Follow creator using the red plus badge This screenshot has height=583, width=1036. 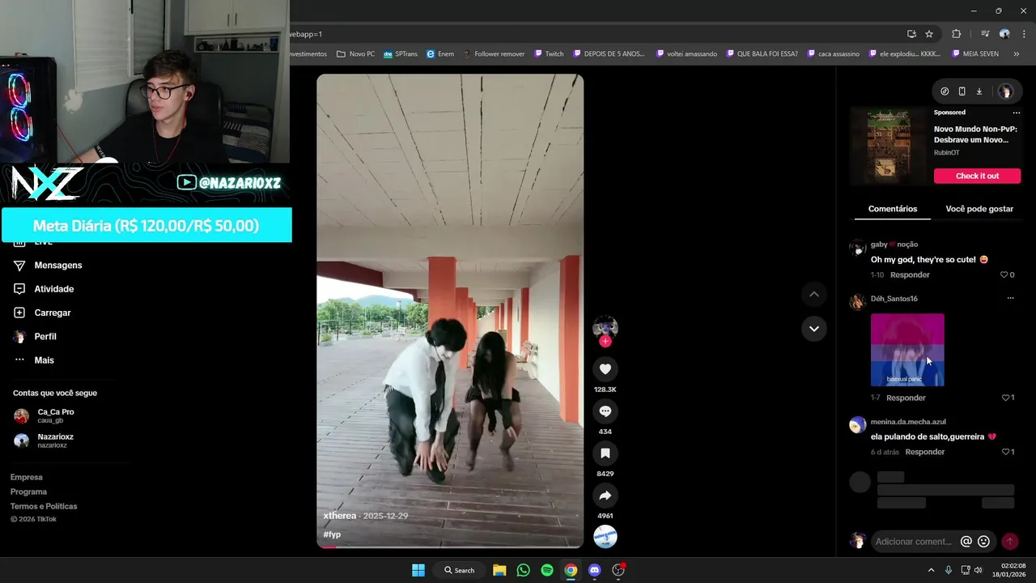point(605,341)
